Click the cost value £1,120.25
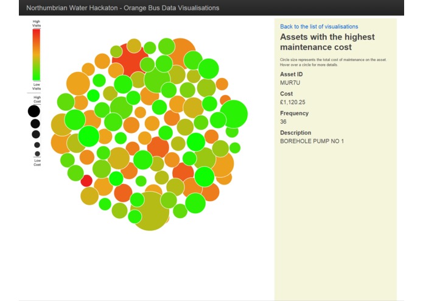Viewport: 423px width, 301px height. [293, 102]
